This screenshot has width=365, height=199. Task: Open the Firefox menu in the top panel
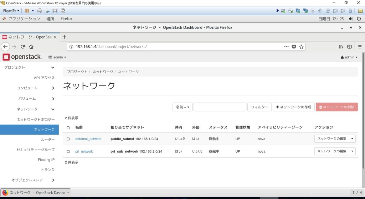pyautogui.click(x=66, y=19)
